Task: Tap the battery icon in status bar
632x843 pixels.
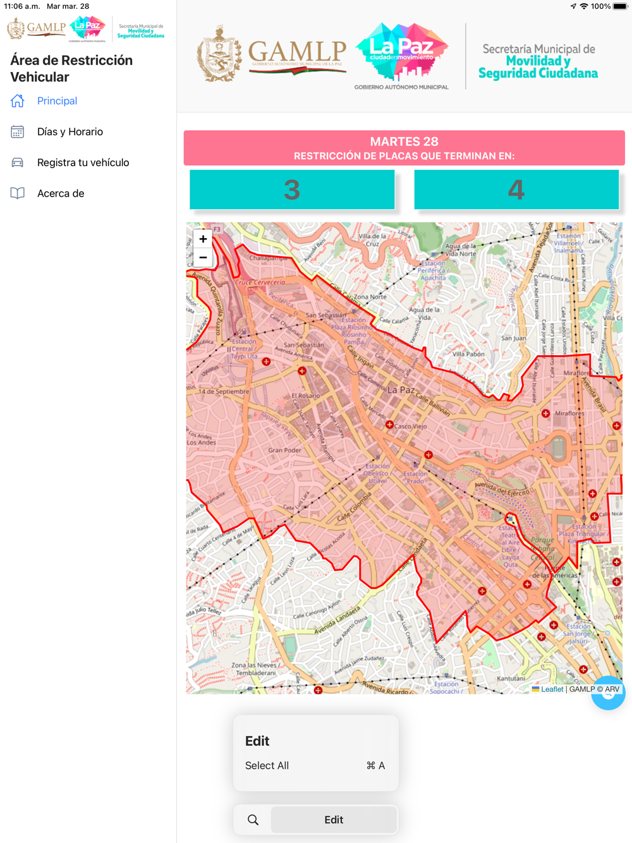Action: [x=620, y=6]
